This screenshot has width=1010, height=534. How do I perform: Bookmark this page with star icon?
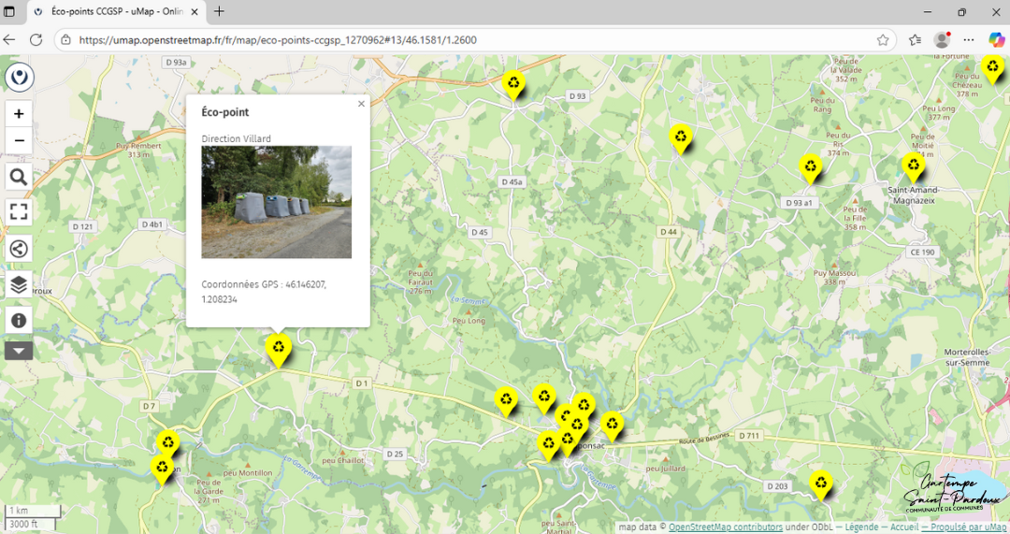tap(883, 40)
